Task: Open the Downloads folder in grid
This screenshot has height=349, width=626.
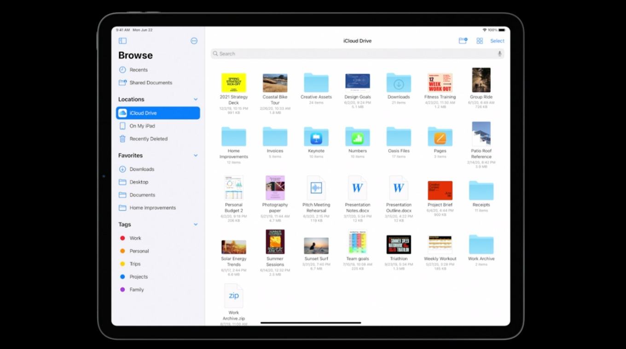Action: pos(399,83)
